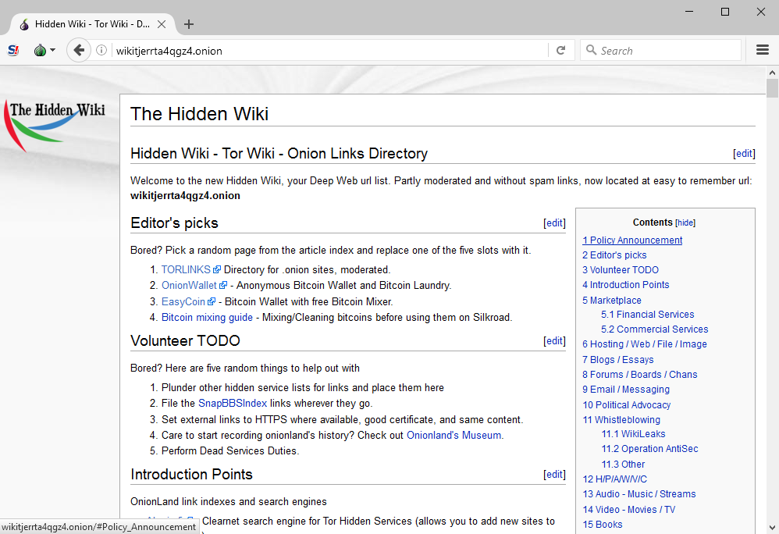
Task: Open the Bitcoin mixing guide link
Action: [x=207, y=318]
